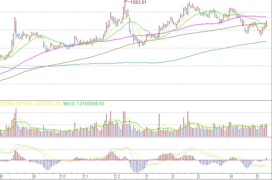Click month 8 on the time axis
The height and width of the screenshot is (180, 272).
[x=2, y=176]
